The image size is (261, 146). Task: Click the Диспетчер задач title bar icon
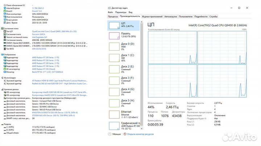pos(109,8)
